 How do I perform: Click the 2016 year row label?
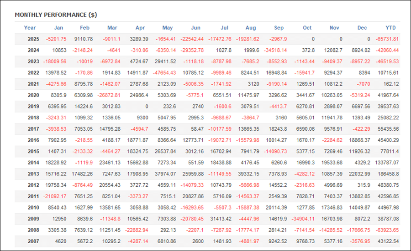33,140
